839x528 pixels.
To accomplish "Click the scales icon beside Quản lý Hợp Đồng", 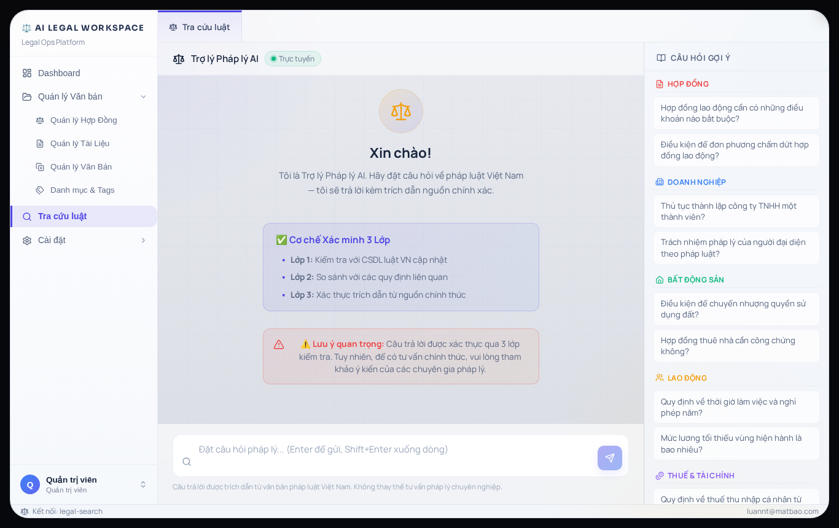I will coord(40,120).
